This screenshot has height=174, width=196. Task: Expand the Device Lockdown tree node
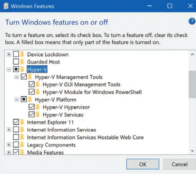coord(9,54)
